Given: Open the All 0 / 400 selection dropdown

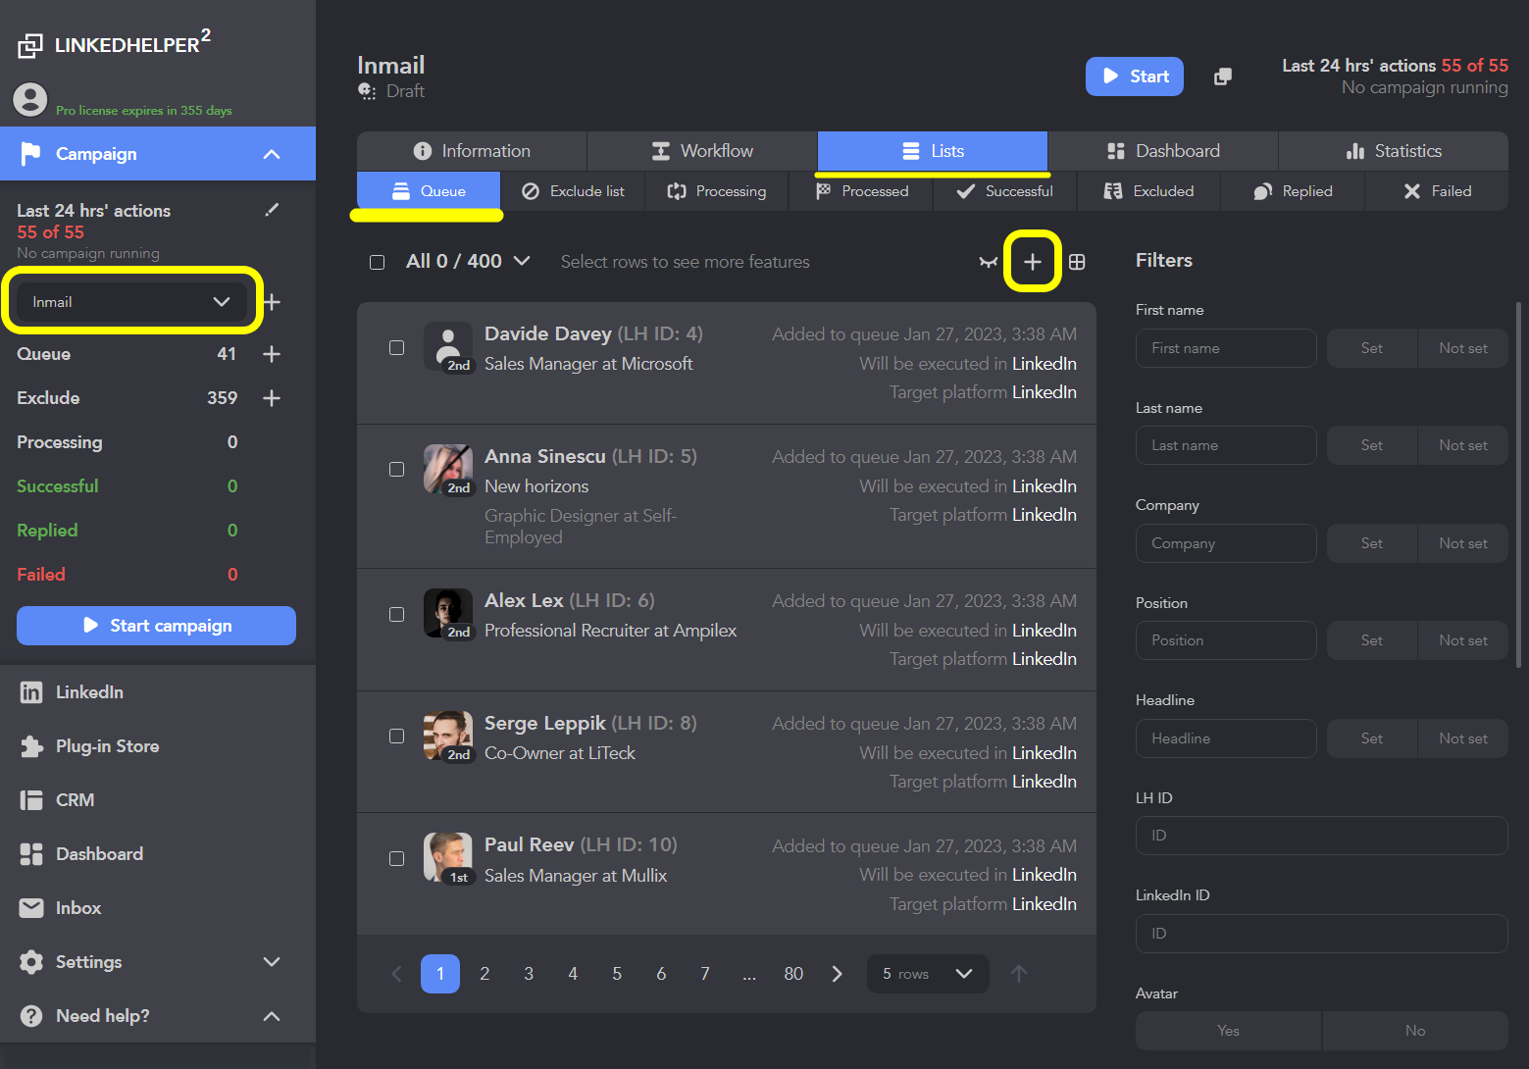Looking at the screenshot, I should [x=468, y=262].
